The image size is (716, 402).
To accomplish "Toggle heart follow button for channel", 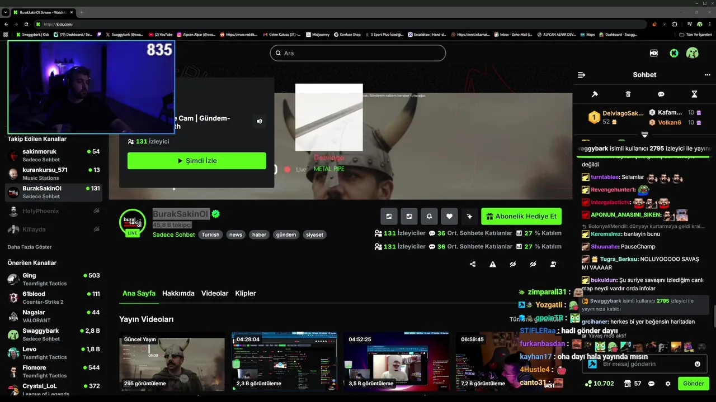I will (x=449, y=216).
